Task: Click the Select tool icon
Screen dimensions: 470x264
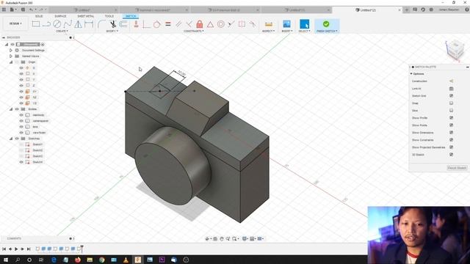Action: tap(304, 24)
